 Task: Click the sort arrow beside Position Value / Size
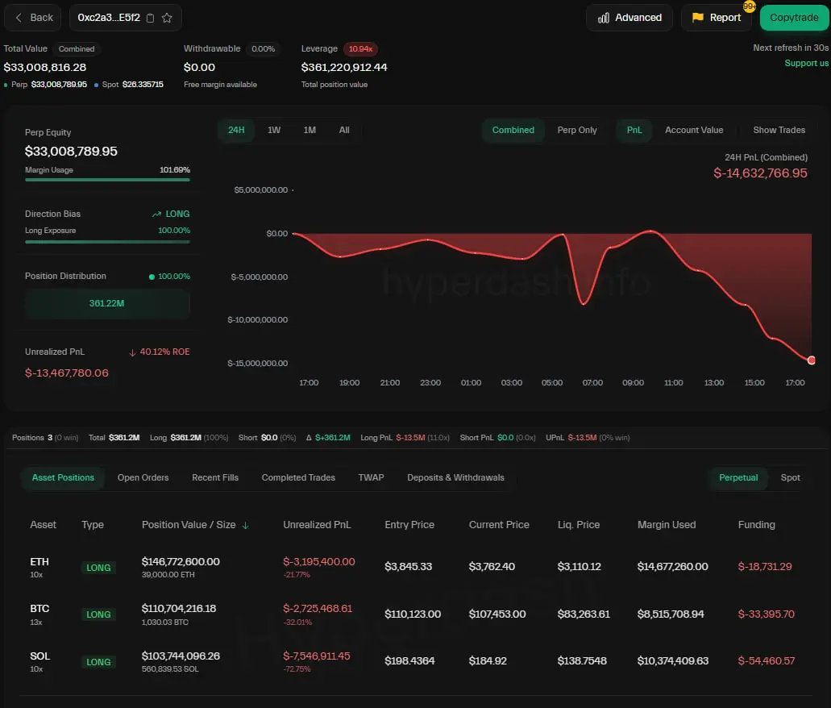[x=245, y=525]
